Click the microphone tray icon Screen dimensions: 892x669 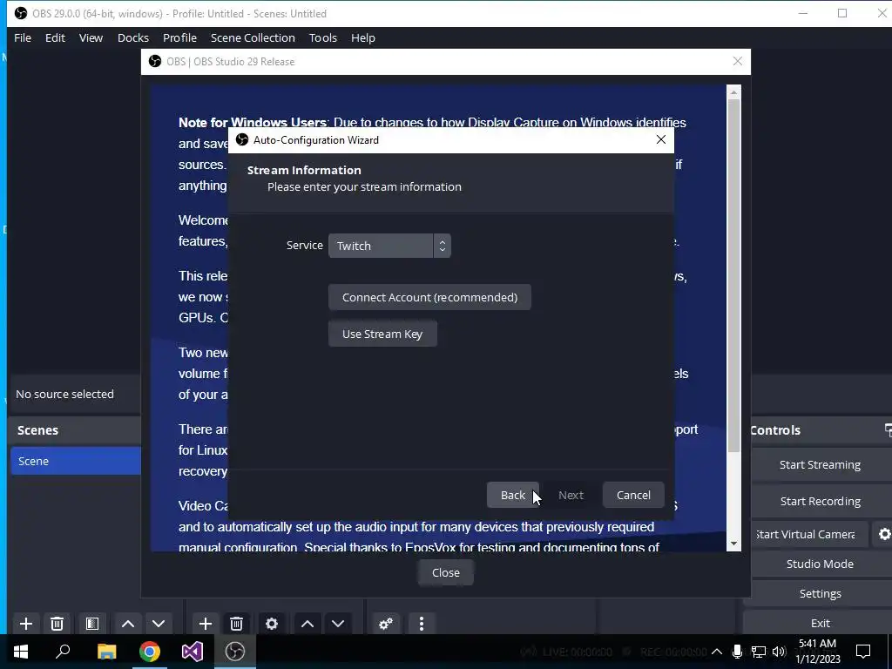(737, 652)
